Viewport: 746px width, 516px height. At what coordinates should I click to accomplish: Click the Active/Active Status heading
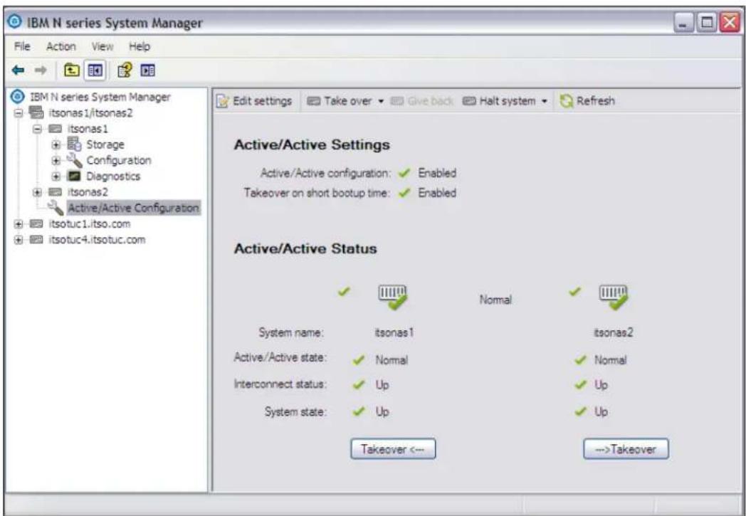click(x=305, y=248)
